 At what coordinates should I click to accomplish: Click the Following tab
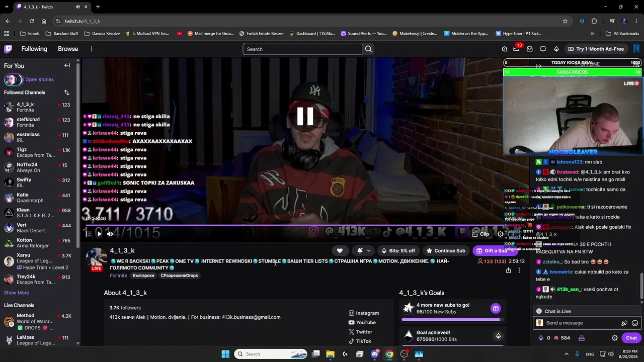pyautogui.click(x=34, y=49)
